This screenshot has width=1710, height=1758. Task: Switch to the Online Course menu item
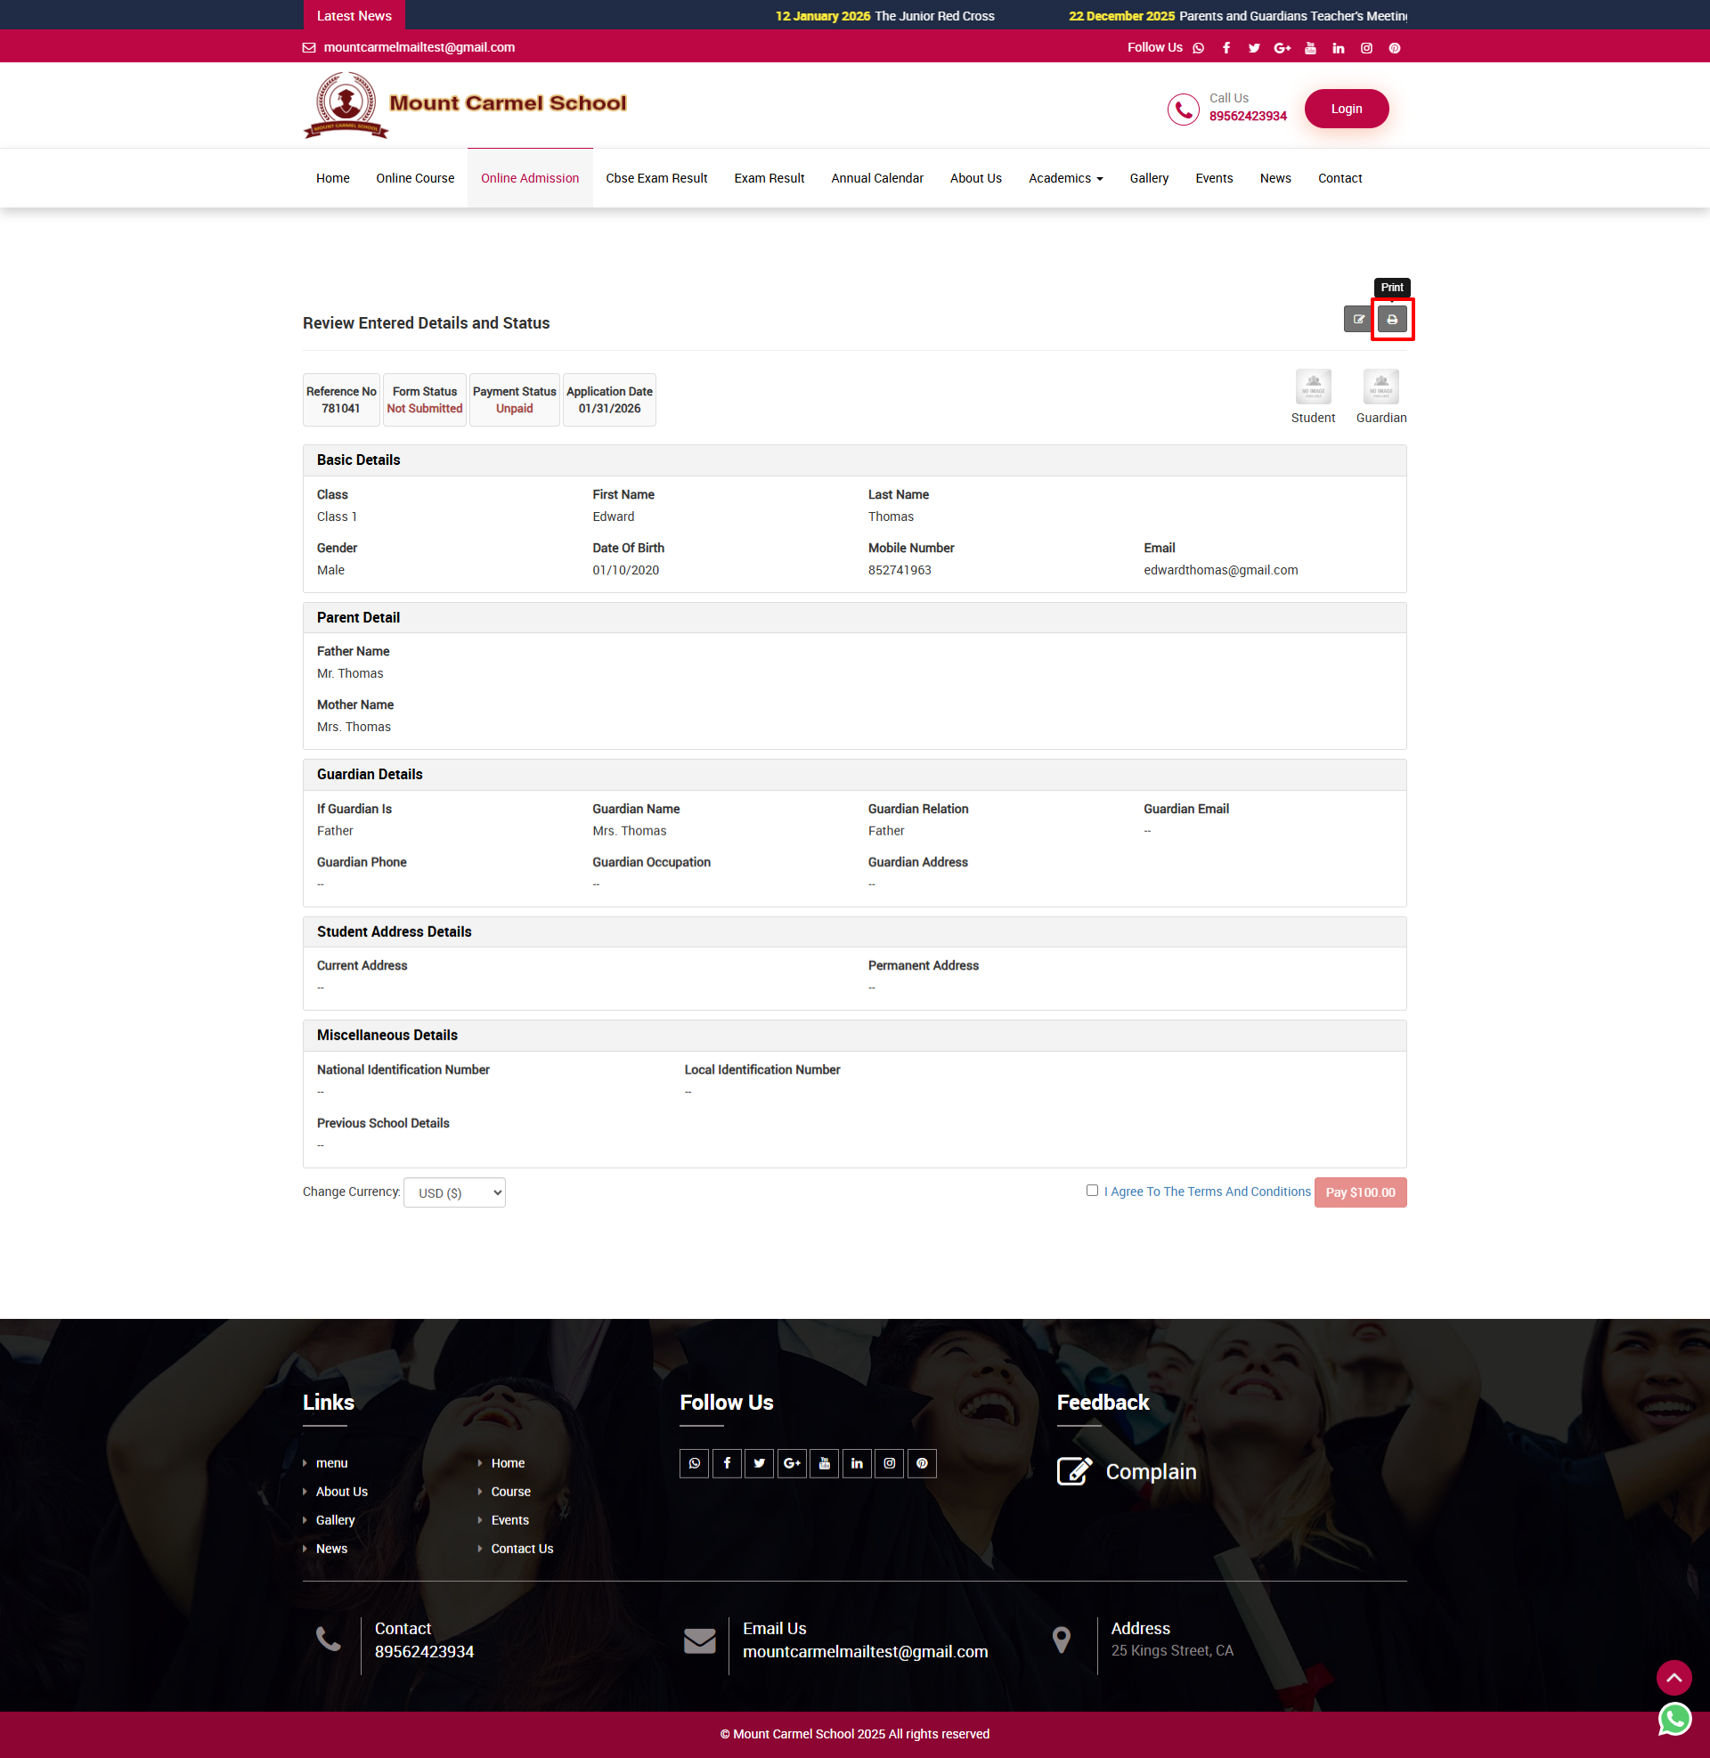coord(414,178)
